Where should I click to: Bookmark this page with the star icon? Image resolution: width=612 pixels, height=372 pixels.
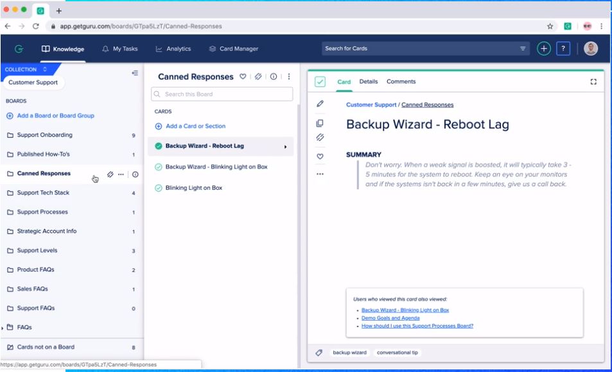[550, 26]
